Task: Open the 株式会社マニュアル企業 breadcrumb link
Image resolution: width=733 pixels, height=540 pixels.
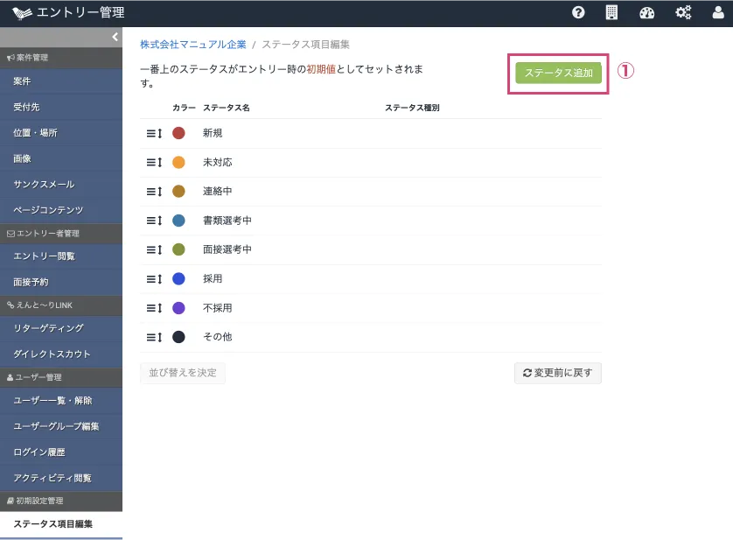Action: coord(192,44)
